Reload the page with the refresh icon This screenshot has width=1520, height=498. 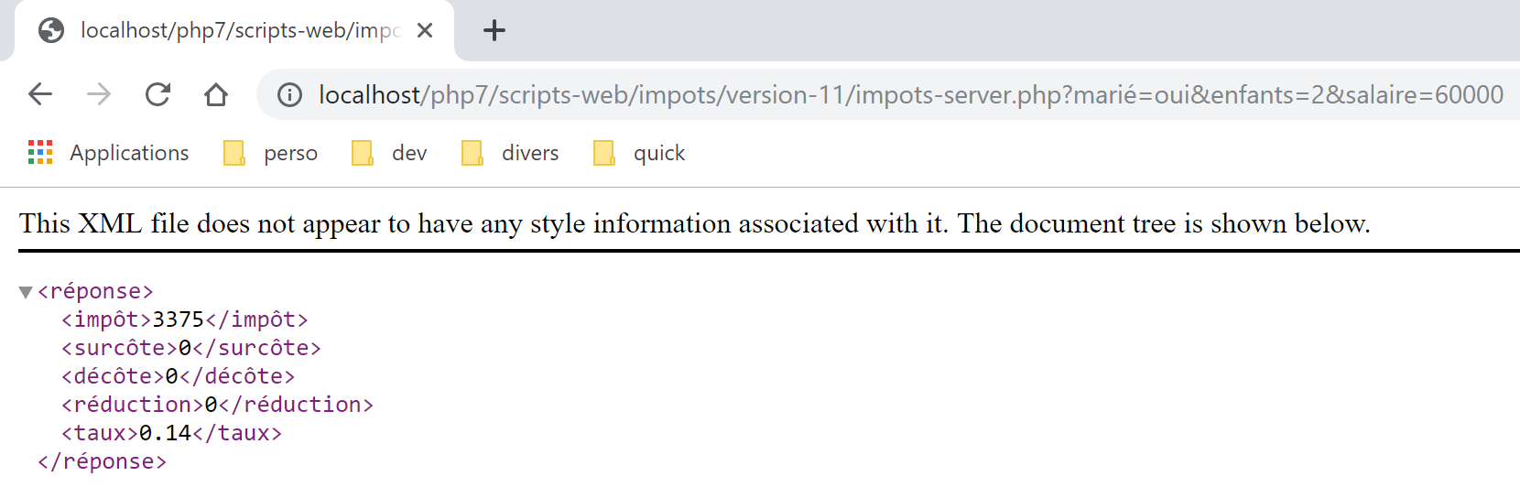pos(157,94)
